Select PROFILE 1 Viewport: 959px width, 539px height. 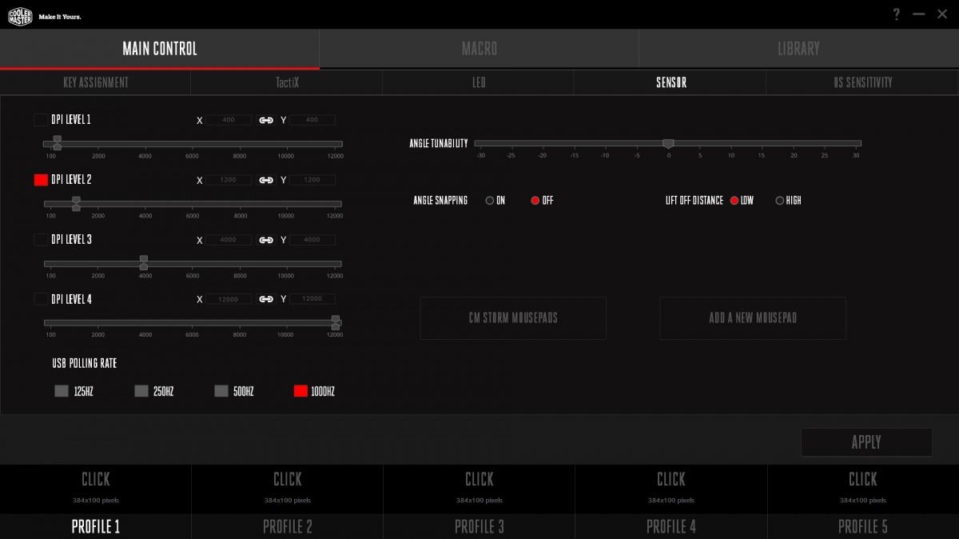point(96,526)
